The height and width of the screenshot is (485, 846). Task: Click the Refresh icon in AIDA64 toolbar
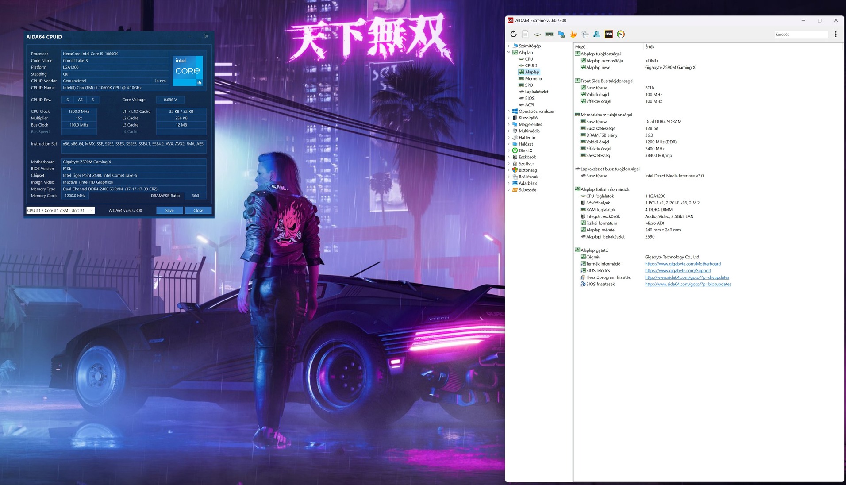[x=513, y=34]
